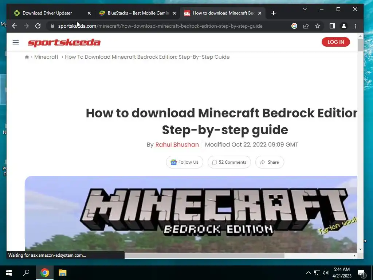The width and height of the screenshot is (373, 280).
Task: Open the Windows Start menu
Action: (x=9, y=273)
